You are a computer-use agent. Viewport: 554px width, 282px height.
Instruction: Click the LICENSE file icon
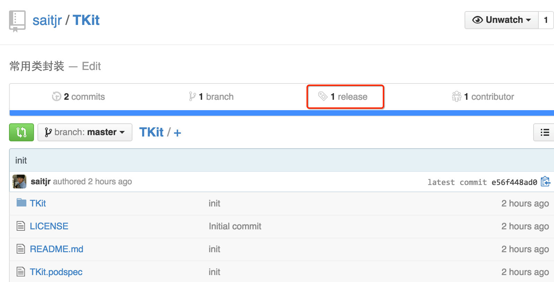[21, 226]
